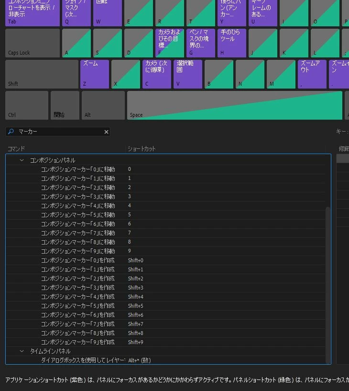
Task: Select the I key on keyboard layout
Action: tap(294, 13)
